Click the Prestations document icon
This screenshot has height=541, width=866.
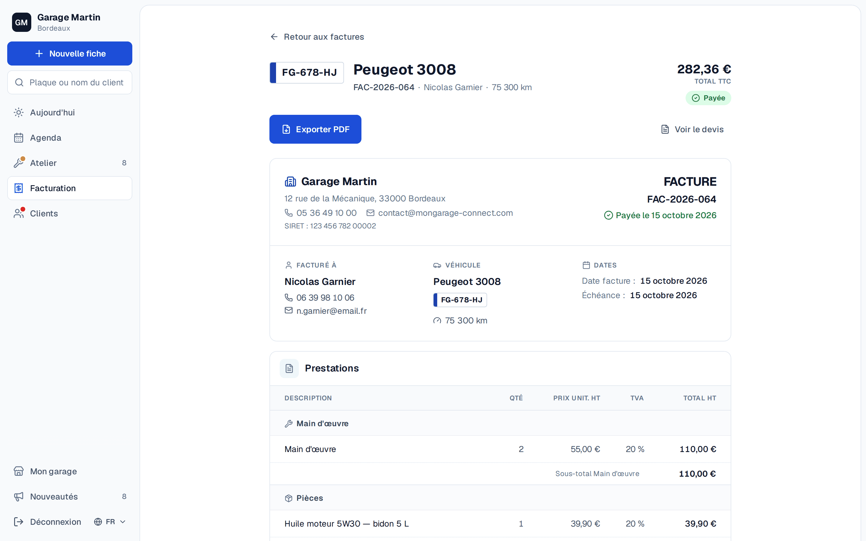289,368
